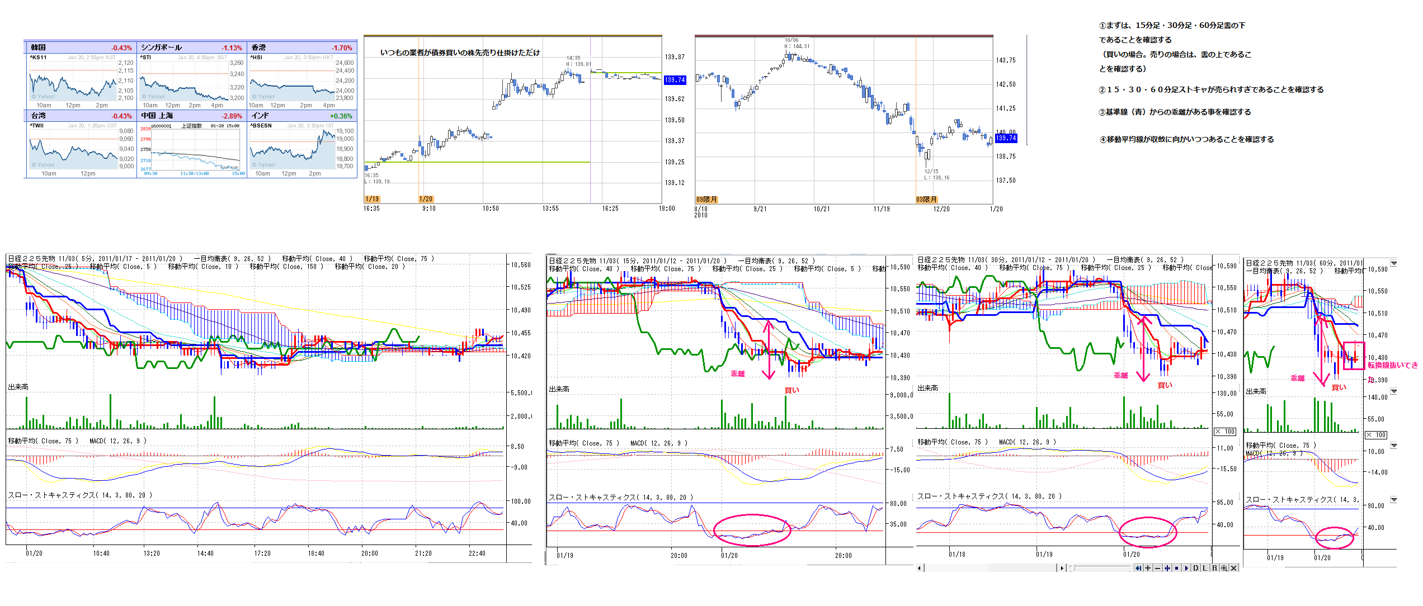Image resolution: width=1423 pixels, height=606 pixels.
Task: Click the L button in chart toolbar
Action: (x=1205, y=568)
